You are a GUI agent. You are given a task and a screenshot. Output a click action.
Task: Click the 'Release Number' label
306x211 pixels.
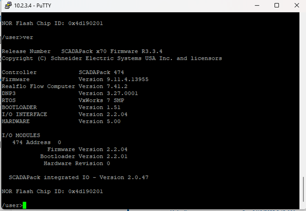coord(26,51)
